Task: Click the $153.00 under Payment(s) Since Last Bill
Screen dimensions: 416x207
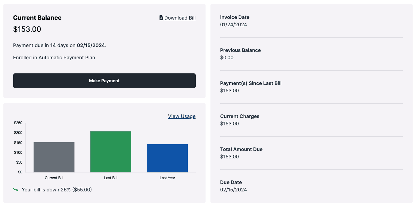Action: [229, 91]
